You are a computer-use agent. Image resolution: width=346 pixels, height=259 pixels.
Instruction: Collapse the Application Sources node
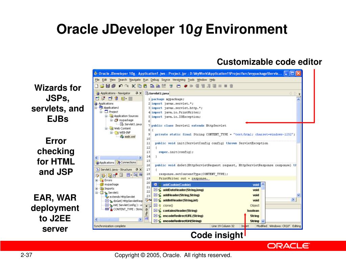[106, 116]
